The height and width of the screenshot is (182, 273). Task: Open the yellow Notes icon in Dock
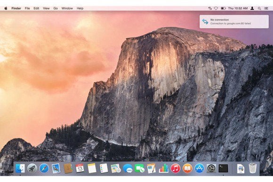(92, 168)
